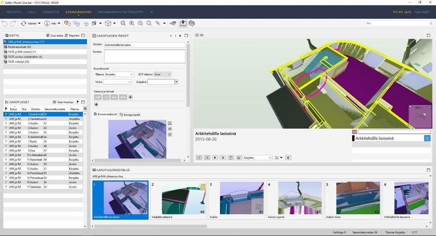Select issue row 2 Vesikattora

pos(43,119)
